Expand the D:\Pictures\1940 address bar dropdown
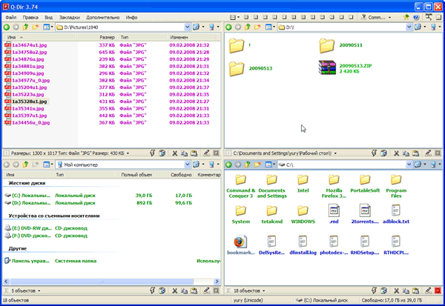Image resolution: width=445 pixels, height=306 pixels. [x=186, y=27]
